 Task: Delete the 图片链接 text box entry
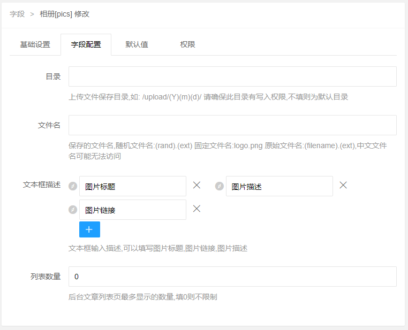click(x=197, y=209)
